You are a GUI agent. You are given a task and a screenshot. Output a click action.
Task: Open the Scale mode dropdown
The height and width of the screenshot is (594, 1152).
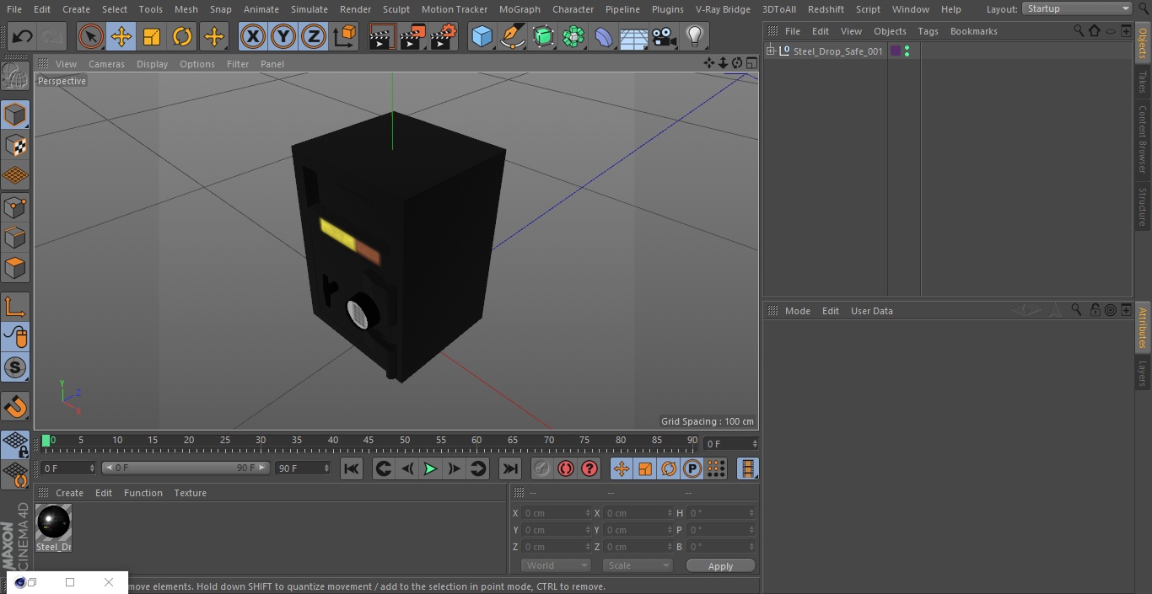point(638,565)
